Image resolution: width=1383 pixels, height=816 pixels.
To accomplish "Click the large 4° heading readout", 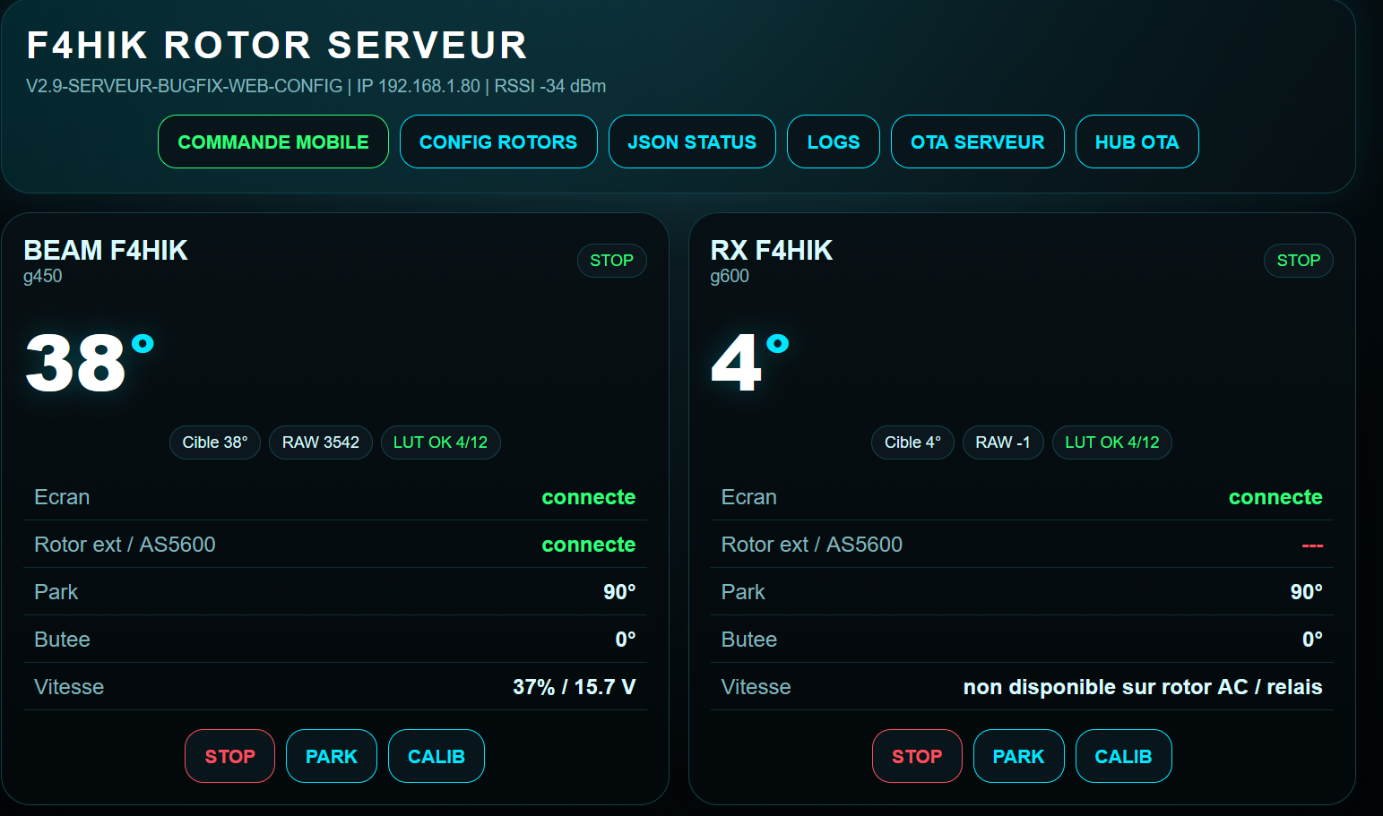I will point(750,363).
